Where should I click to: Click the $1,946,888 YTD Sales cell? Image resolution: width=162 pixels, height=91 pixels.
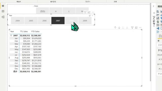click(x=36, y=66)
